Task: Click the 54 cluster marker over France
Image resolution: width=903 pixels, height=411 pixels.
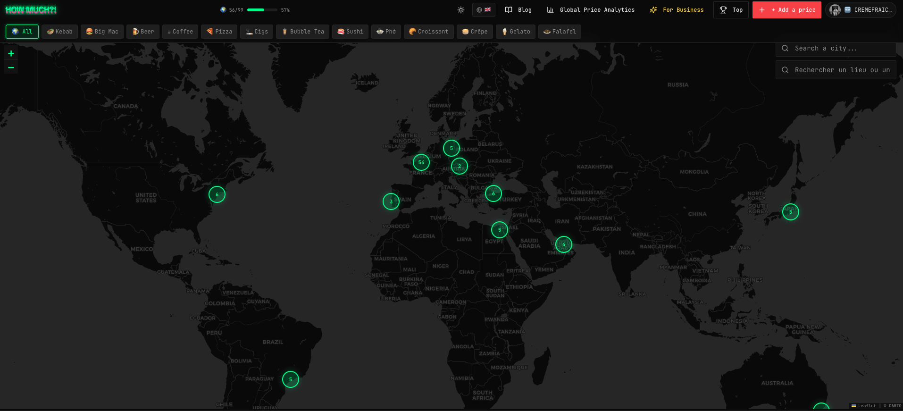Action: 421,162
